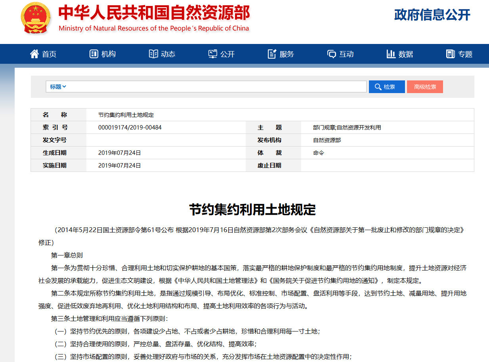The image size is (489, 362).
Task: Open the 专题 navigation item
Action: pos(459,54)
